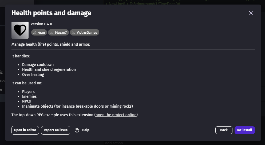Screen dimensions: 265x145
Task: Click the Inanimate objects bullet item
Action: click(77, 106)
